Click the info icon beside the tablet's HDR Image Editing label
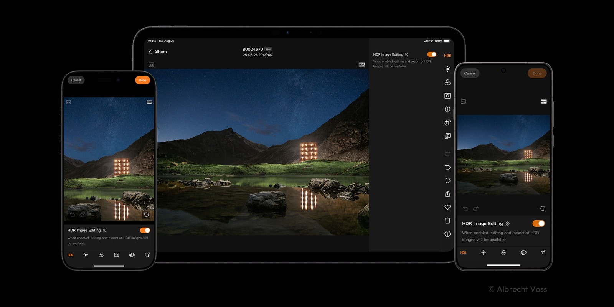 pyautogui.click(x=406, y=54)
